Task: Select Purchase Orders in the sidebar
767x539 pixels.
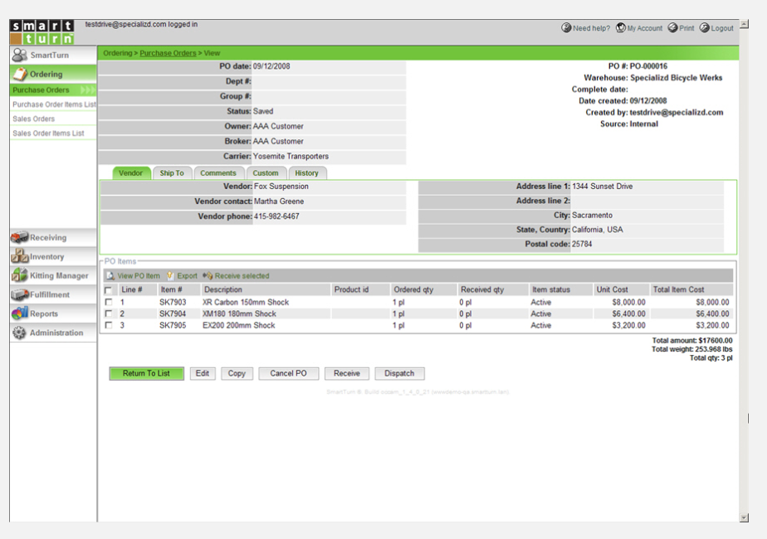Action: coord(53,90)
